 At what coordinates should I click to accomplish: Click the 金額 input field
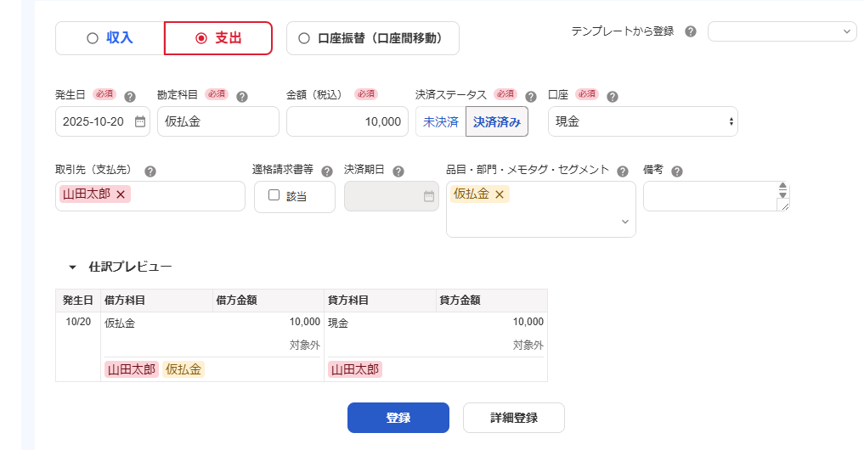pos(347,122)
